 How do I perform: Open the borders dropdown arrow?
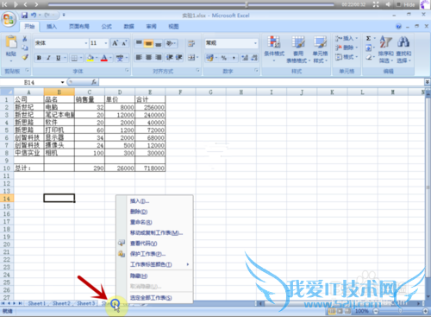(x=81, y=58)
